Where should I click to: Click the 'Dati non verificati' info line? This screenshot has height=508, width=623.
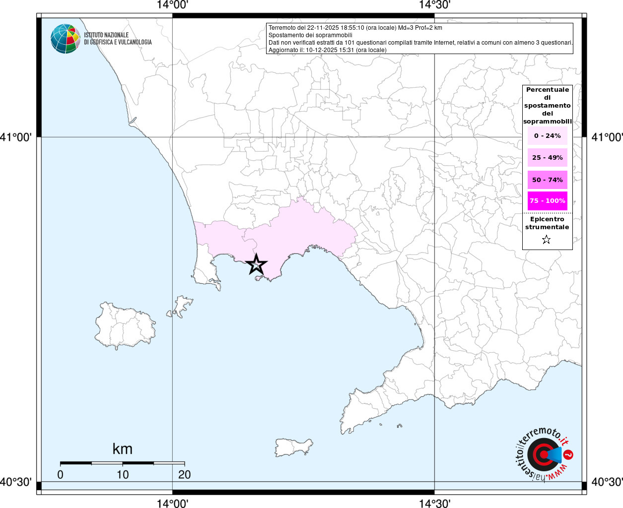tap(420, 43)
